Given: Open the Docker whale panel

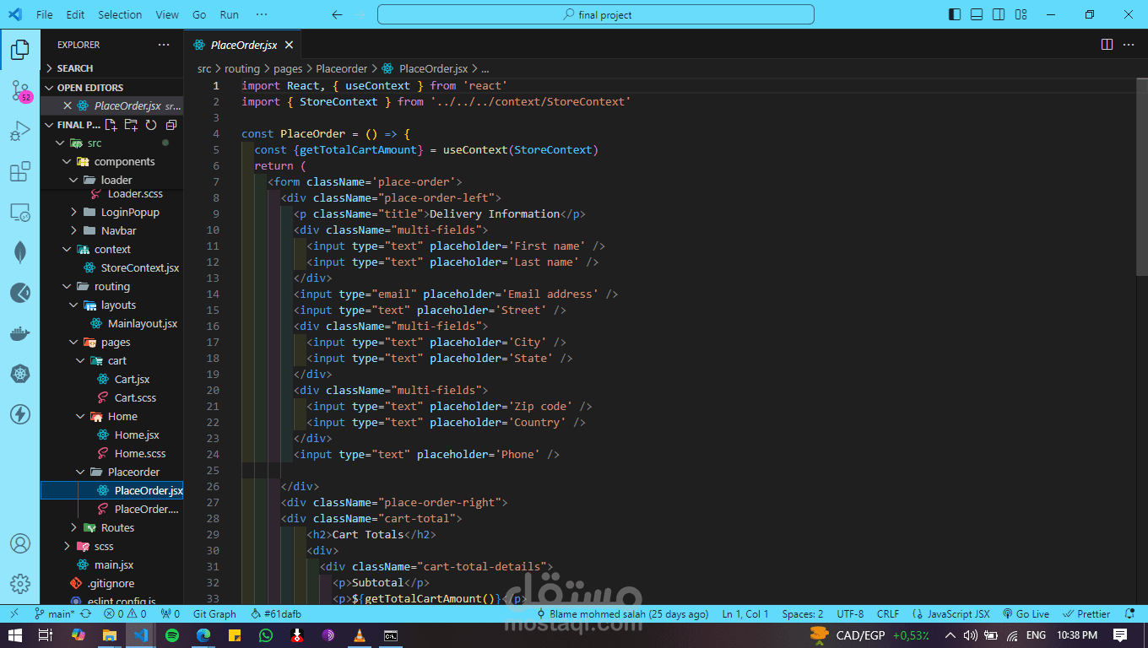Looking at the screenshot, I should click(20, 333).
